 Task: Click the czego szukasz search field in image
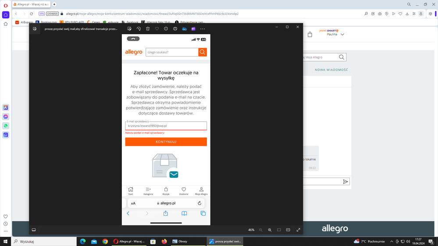pyautogui.click(x=172, y=52)
